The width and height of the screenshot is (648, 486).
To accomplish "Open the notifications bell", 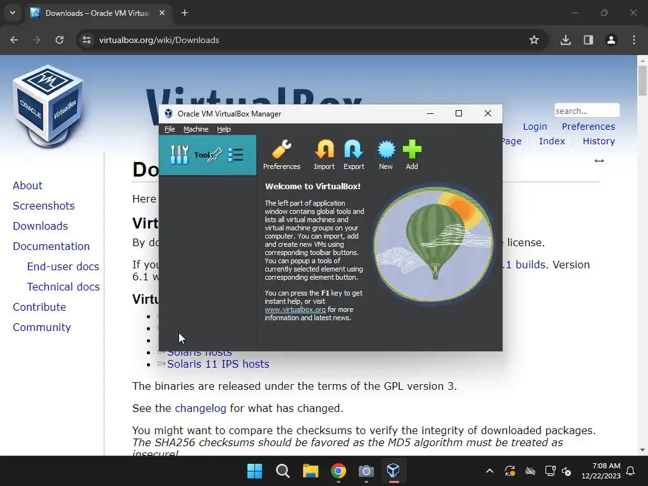I will [631, 471].
